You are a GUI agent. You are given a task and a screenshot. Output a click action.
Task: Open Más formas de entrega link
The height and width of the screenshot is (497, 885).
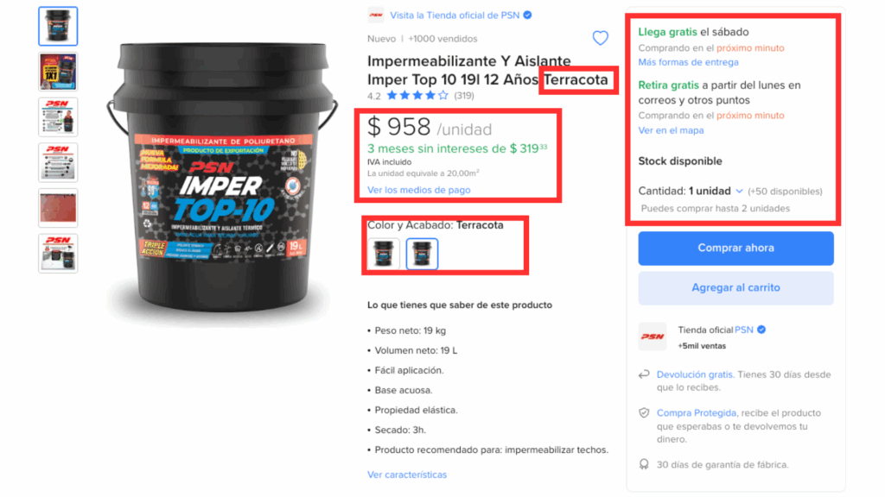coord(688,62)
